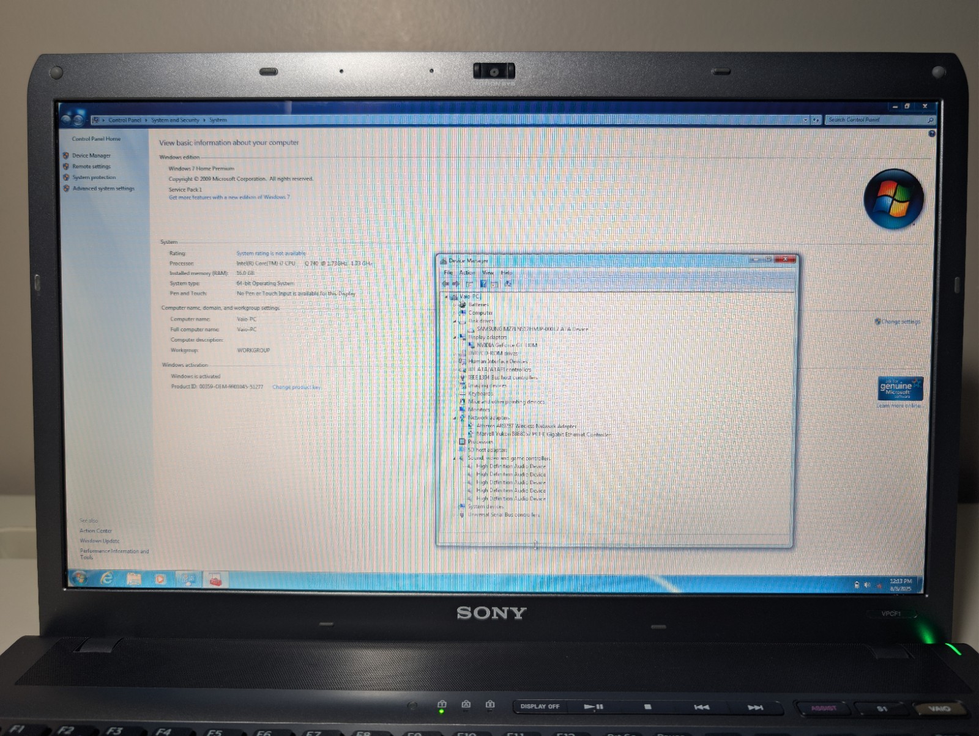Launch Internet Explorer from taskbar
The height and width of the screenshot is (736, 979).
(x=106, y=578)
